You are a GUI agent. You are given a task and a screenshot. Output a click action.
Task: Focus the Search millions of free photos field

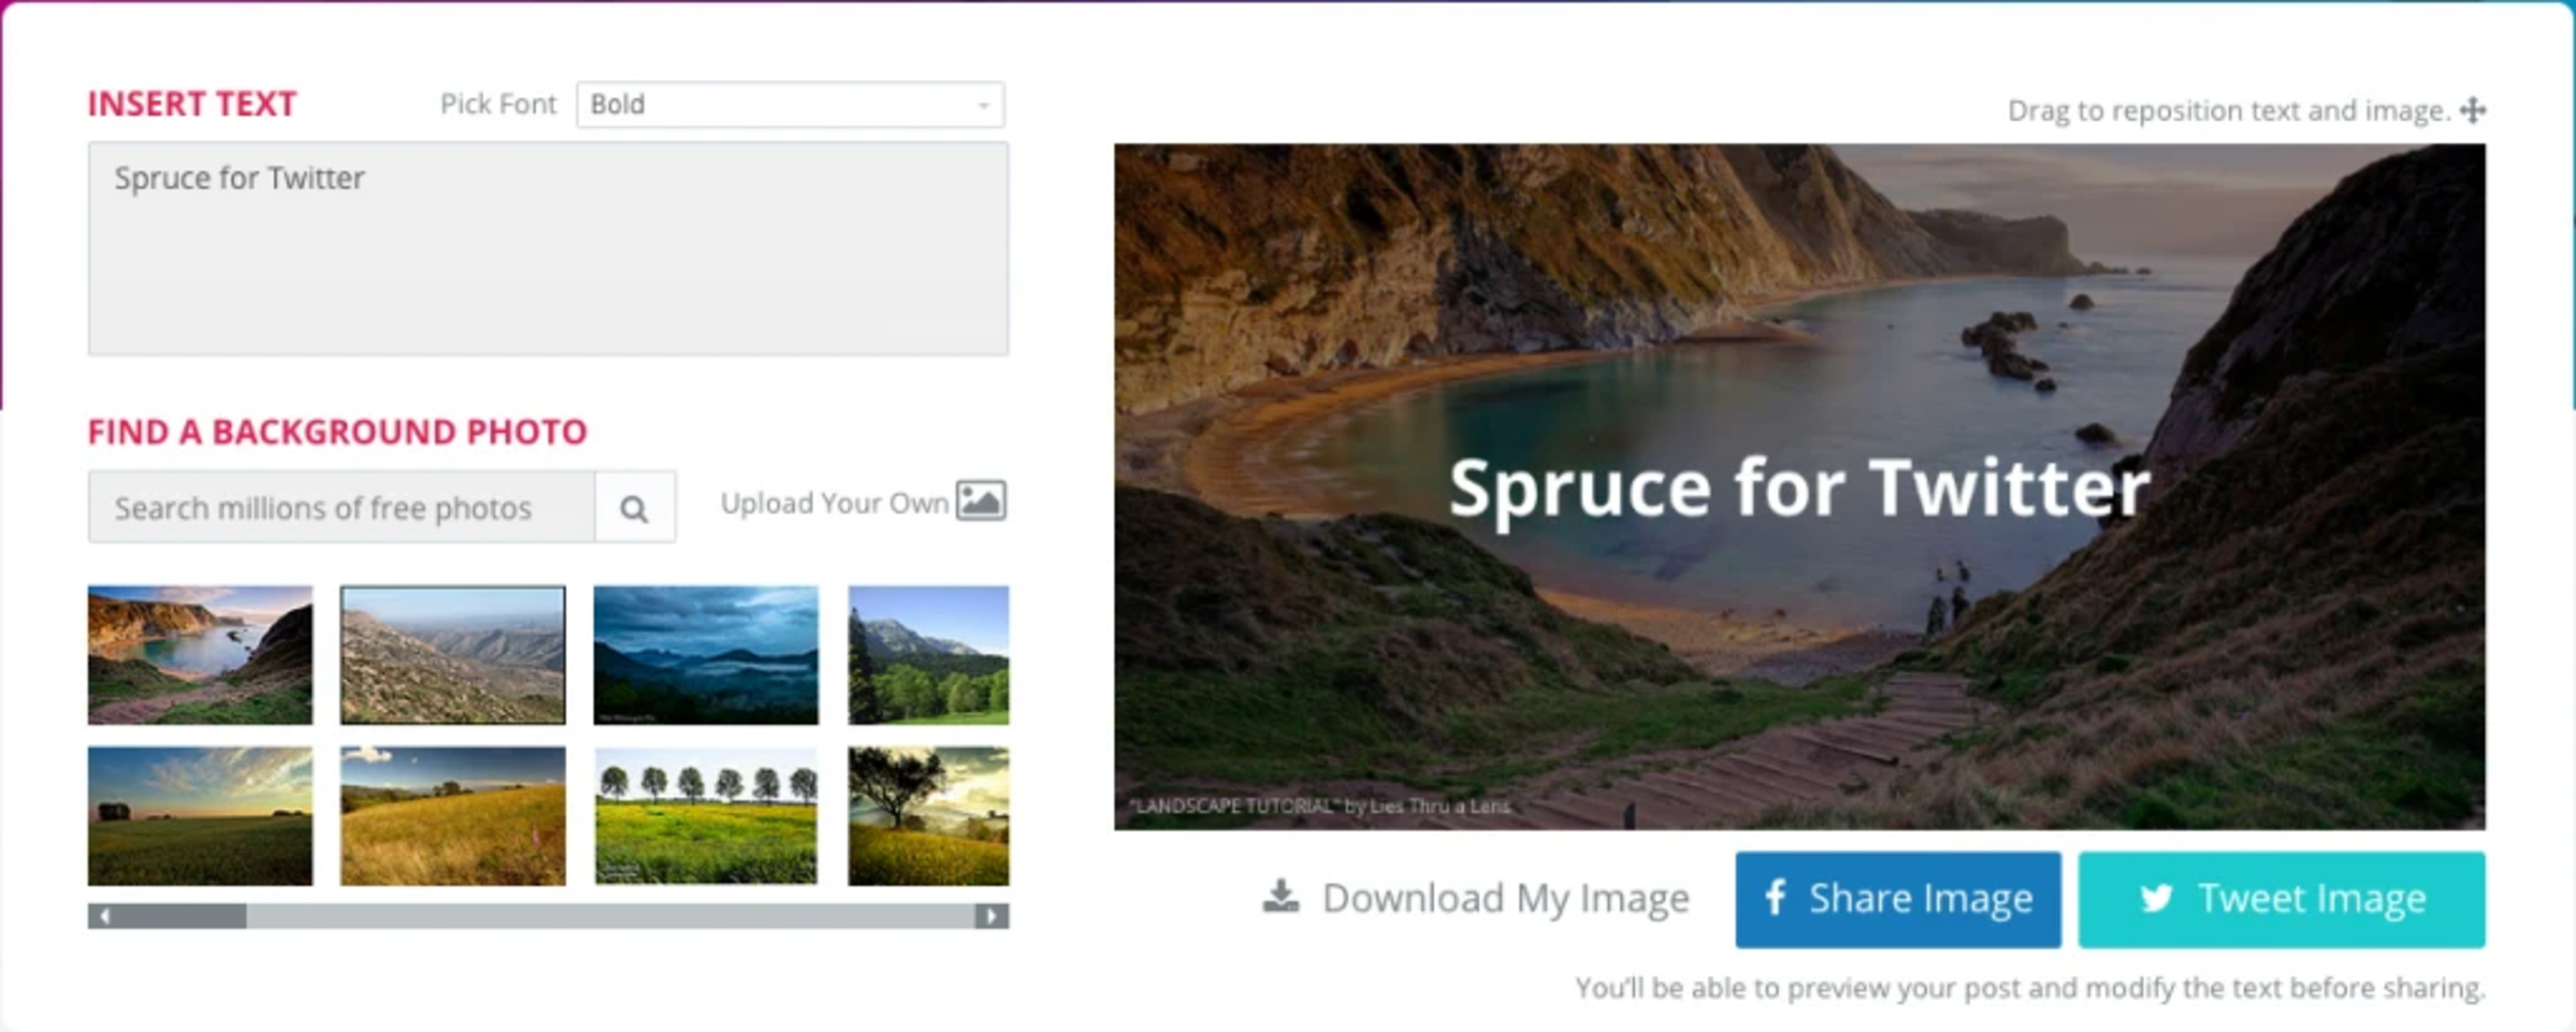coord(340,508)
